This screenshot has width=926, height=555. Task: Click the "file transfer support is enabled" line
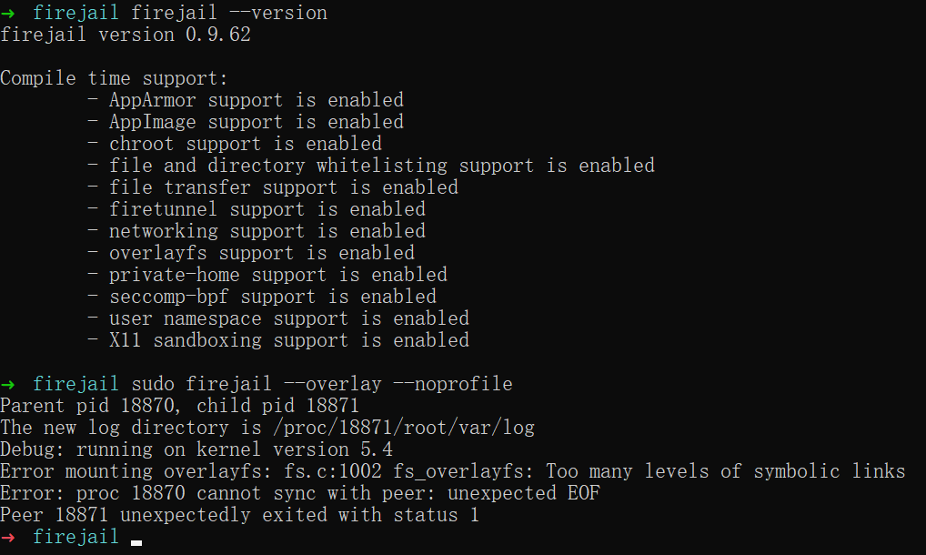pyautogui.click(x=282, y=187)
